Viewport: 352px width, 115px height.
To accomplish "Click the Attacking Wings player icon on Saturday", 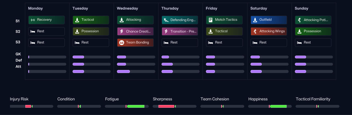I will pos(255,31).
